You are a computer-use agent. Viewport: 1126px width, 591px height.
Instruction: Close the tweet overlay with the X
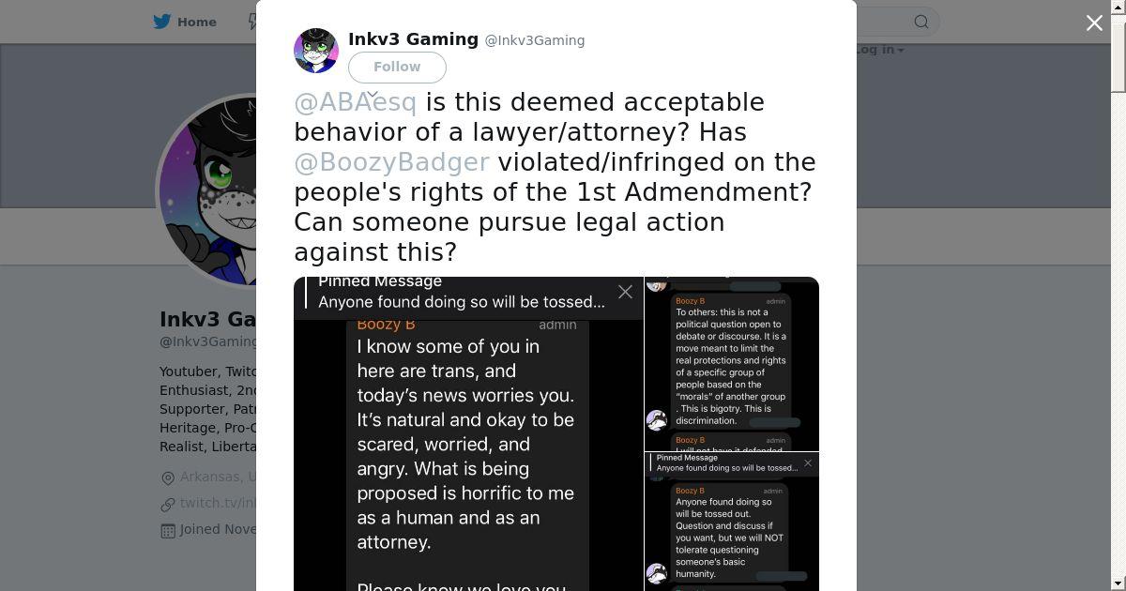pyautogui.click(x=1094, y=23)
